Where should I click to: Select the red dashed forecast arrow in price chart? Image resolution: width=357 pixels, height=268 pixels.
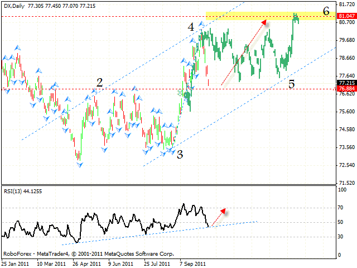pyautogui.click(x=243, y=53)
